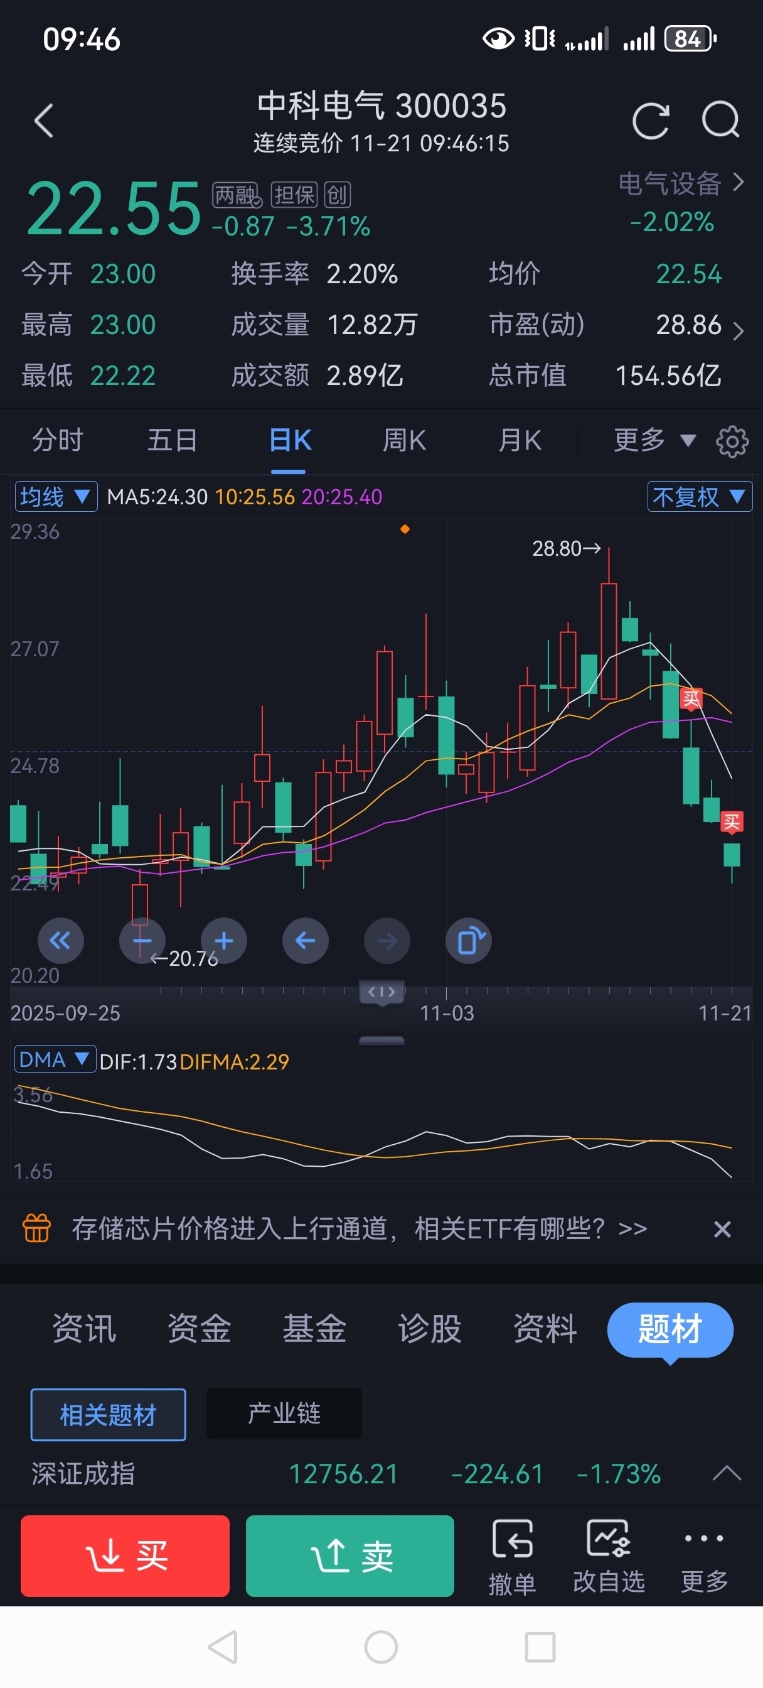Tap the gift icon in banner
This screenshot has width=763, height=1688.
pos(36,1228)
